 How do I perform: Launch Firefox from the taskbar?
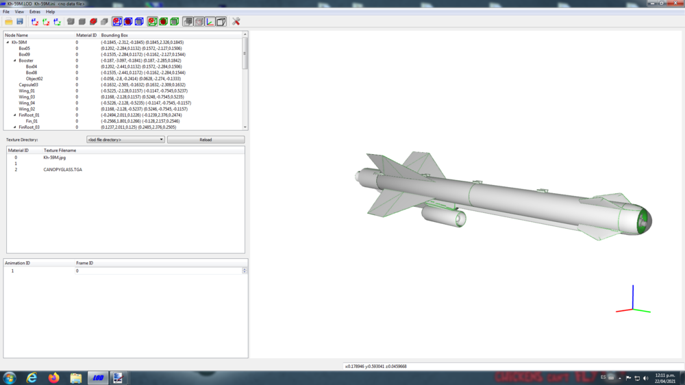click(53, 377)
